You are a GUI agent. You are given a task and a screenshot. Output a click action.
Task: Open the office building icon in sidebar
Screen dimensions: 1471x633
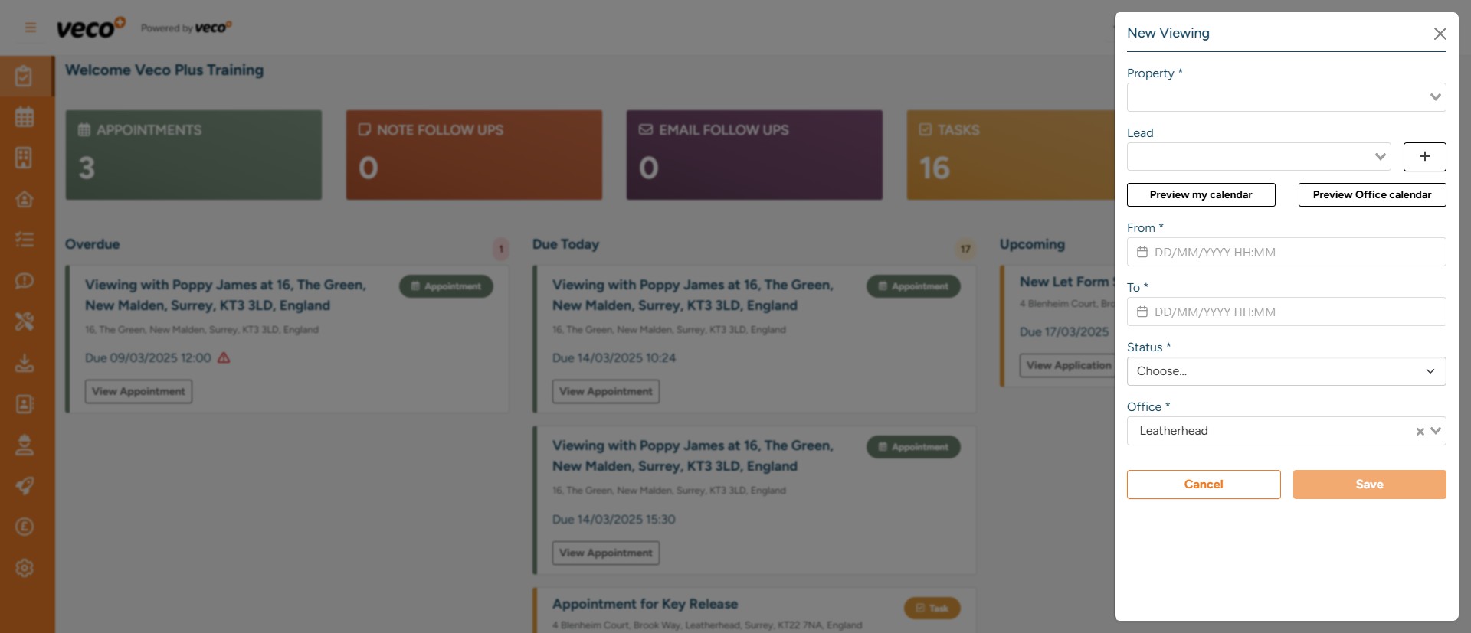point(25,158)
